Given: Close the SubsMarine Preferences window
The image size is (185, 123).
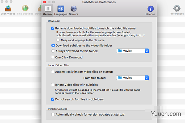Looking at the screenshot, I should (x=45, y=2).
